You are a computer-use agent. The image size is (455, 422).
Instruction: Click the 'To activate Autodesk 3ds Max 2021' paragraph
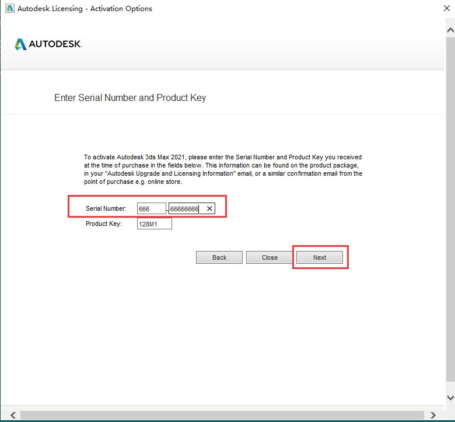coord(223,169)
